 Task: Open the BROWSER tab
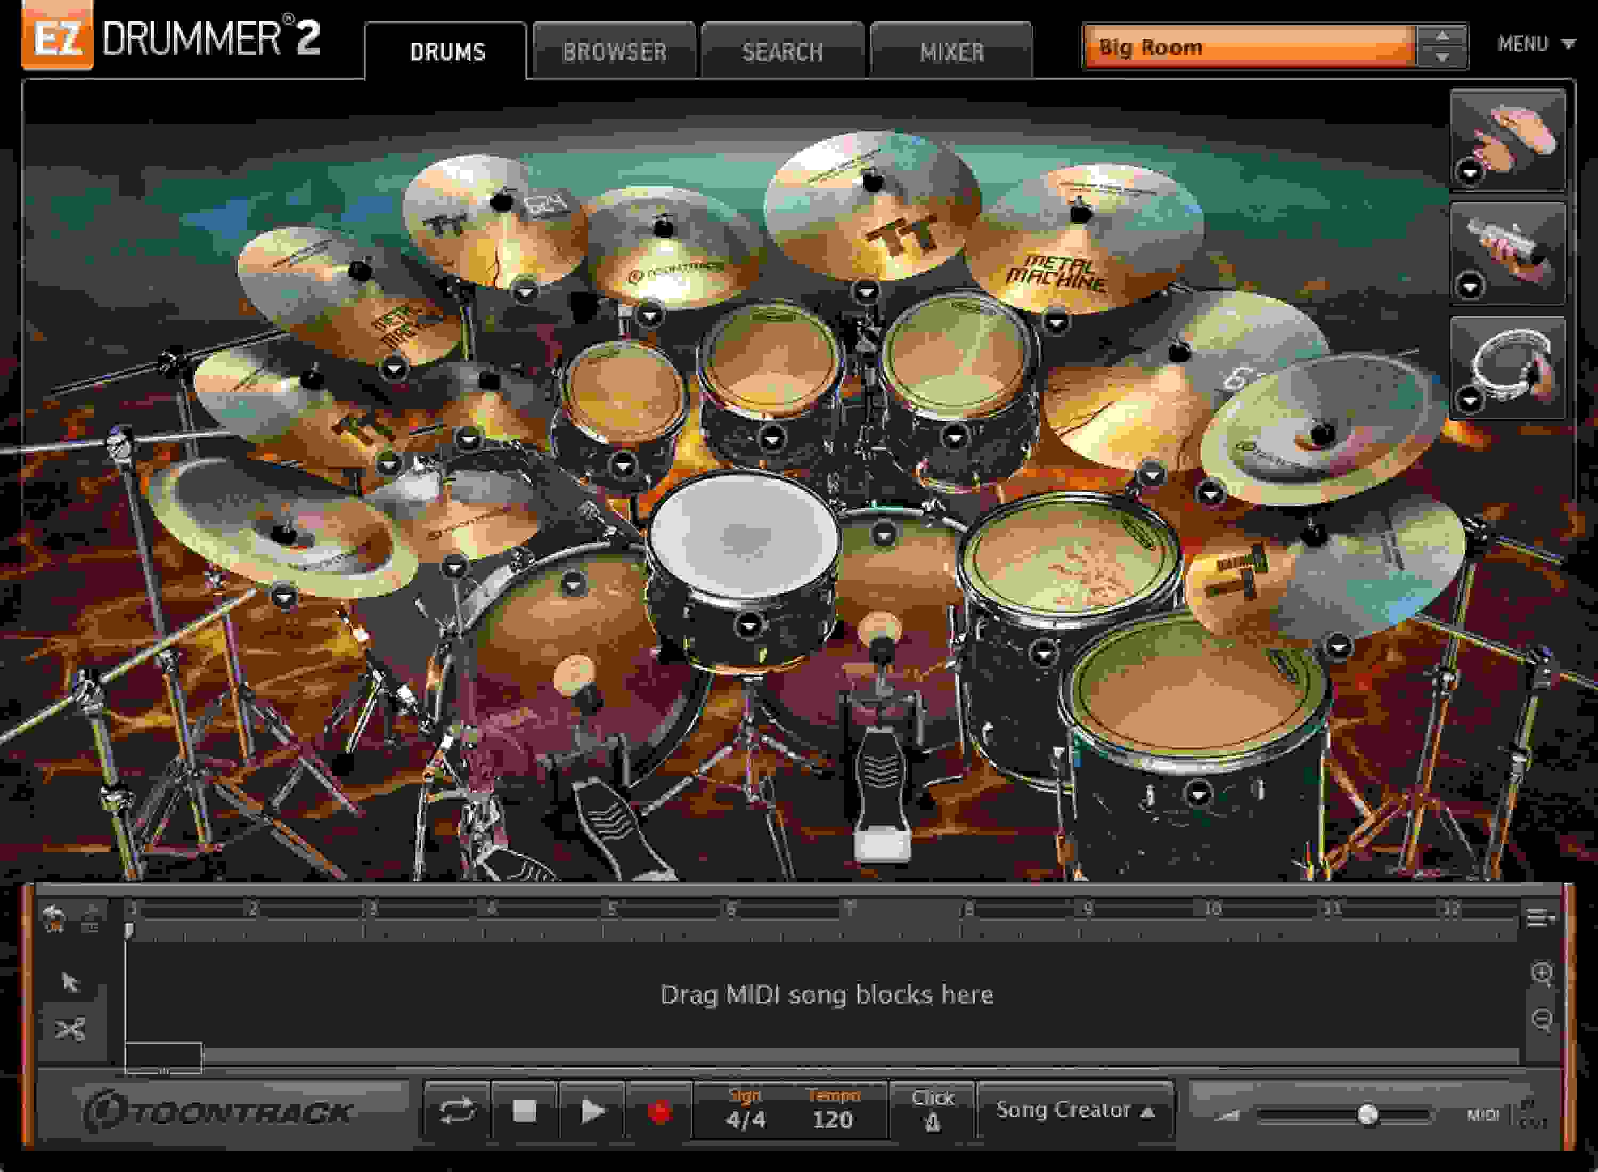coord(614,51)
